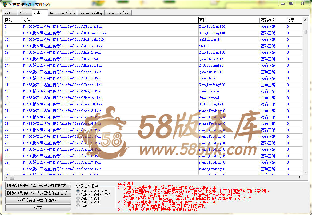Click 密码正确 status in the DnItems1.Pak row
The width and height of the screenshot is (312, 215).
point(268,33)
